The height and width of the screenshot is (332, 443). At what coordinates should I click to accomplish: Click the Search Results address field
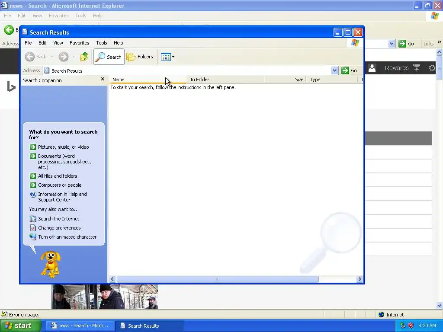(x=187, y=70)
